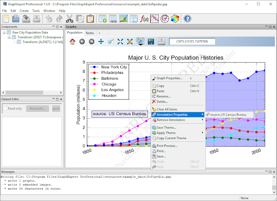Click the chart title Major U. S. City Population Histories
Screen dimensions: 277x201
click(x=176, y=57)
